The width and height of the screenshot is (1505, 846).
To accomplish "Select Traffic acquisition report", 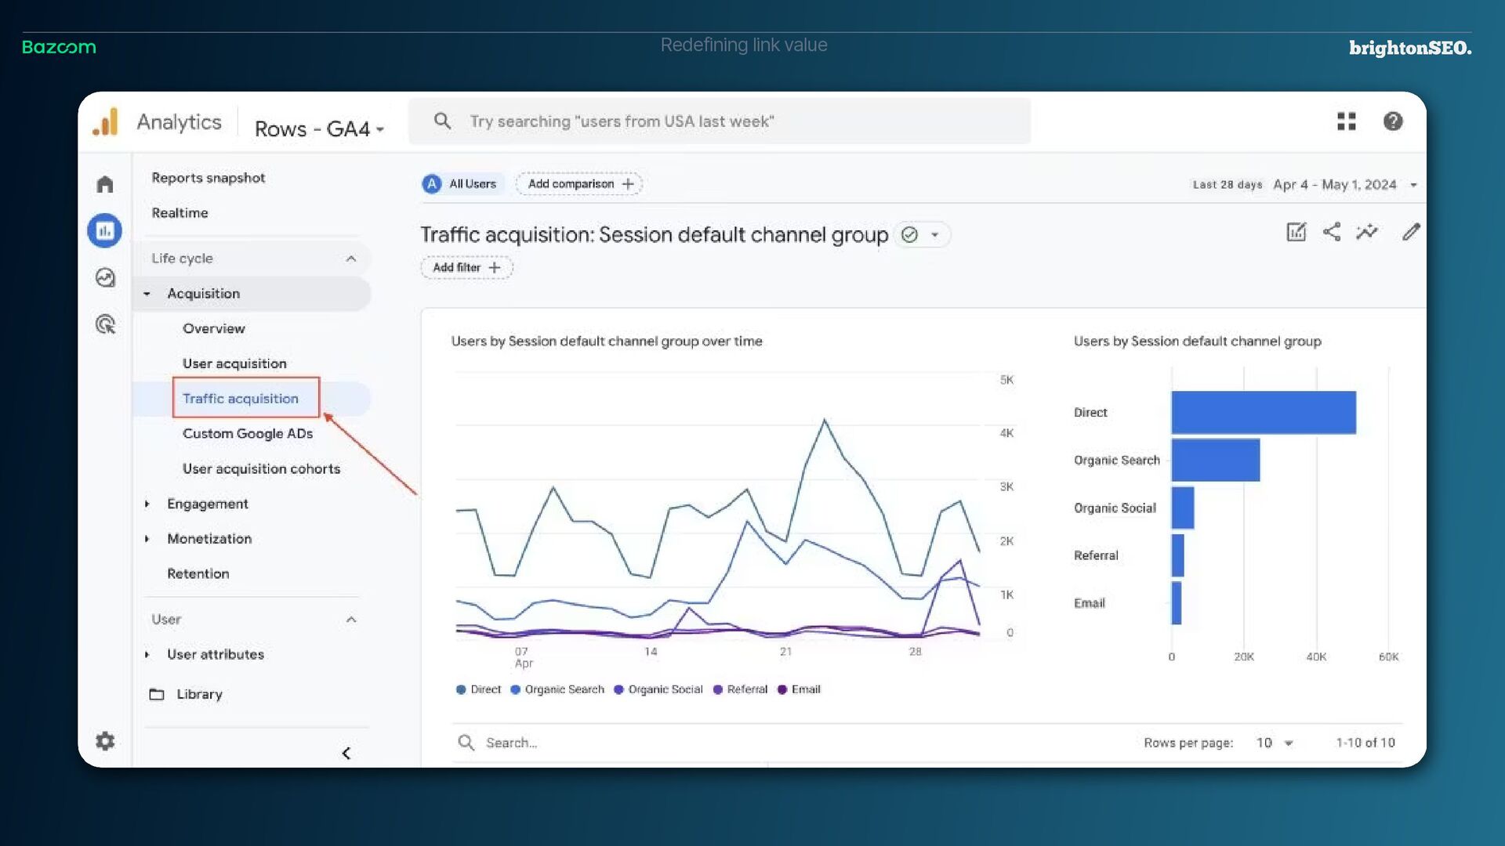I will pyautogui.click(x=241, y=398).
